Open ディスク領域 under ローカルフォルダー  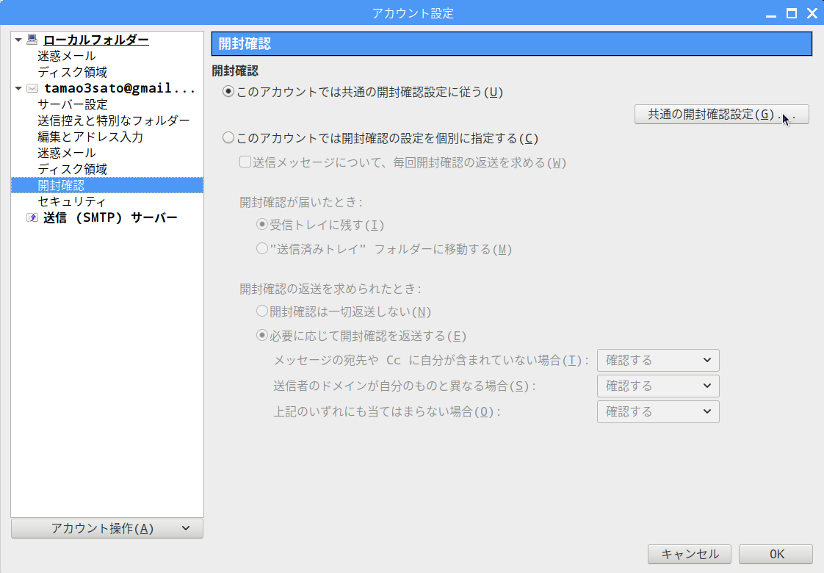(x=73, y=72)
